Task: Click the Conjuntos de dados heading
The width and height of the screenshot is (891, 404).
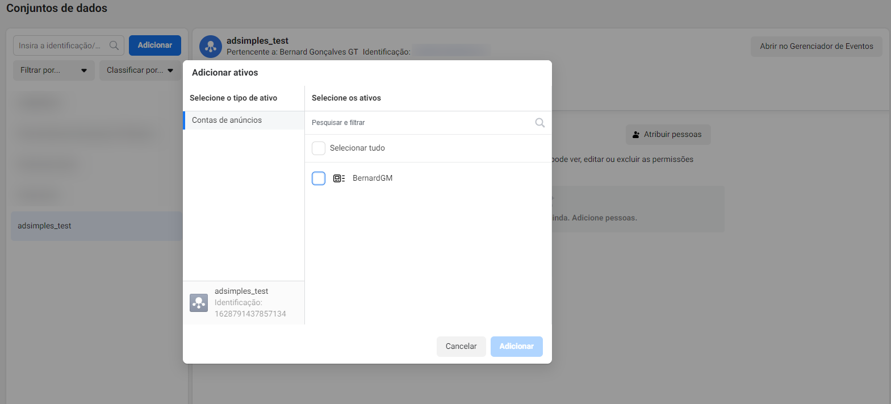Action: point(57,9)
